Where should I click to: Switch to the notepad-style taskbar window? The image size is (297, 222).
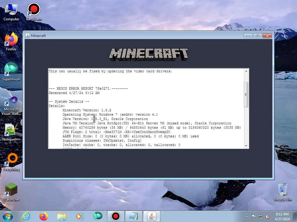pyautogui.click(x=133, y=216)
